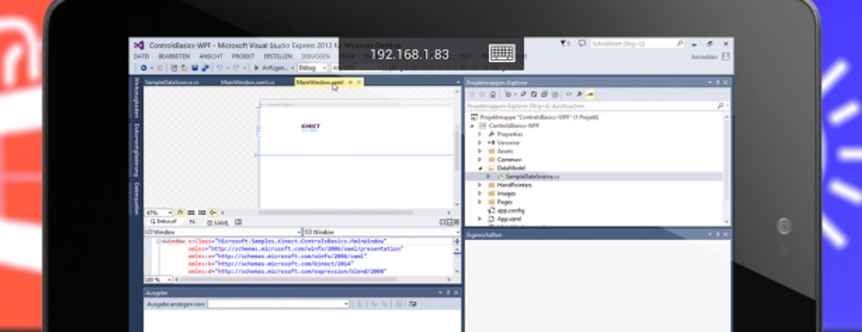862x332 pixels.
Task: Click the undo arrow icon
Action: (x=219, y=68)
